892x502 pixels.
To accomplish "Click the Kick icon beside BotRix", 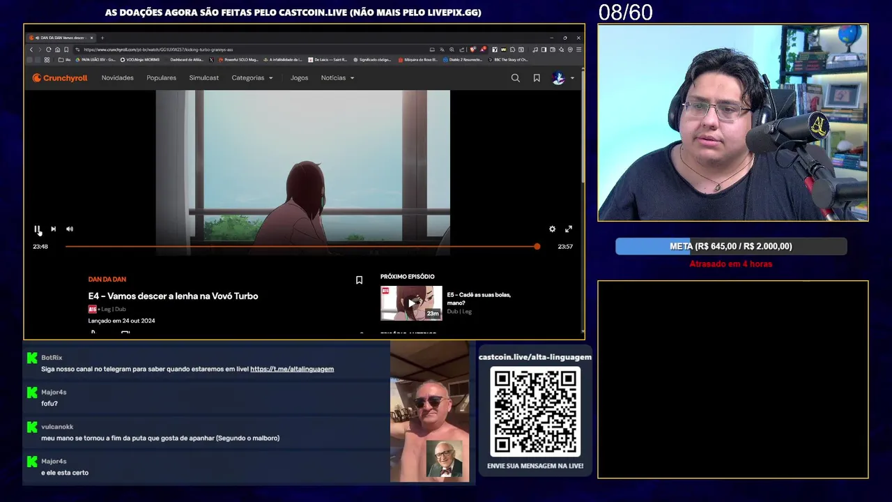I will [x=32, y=358].
